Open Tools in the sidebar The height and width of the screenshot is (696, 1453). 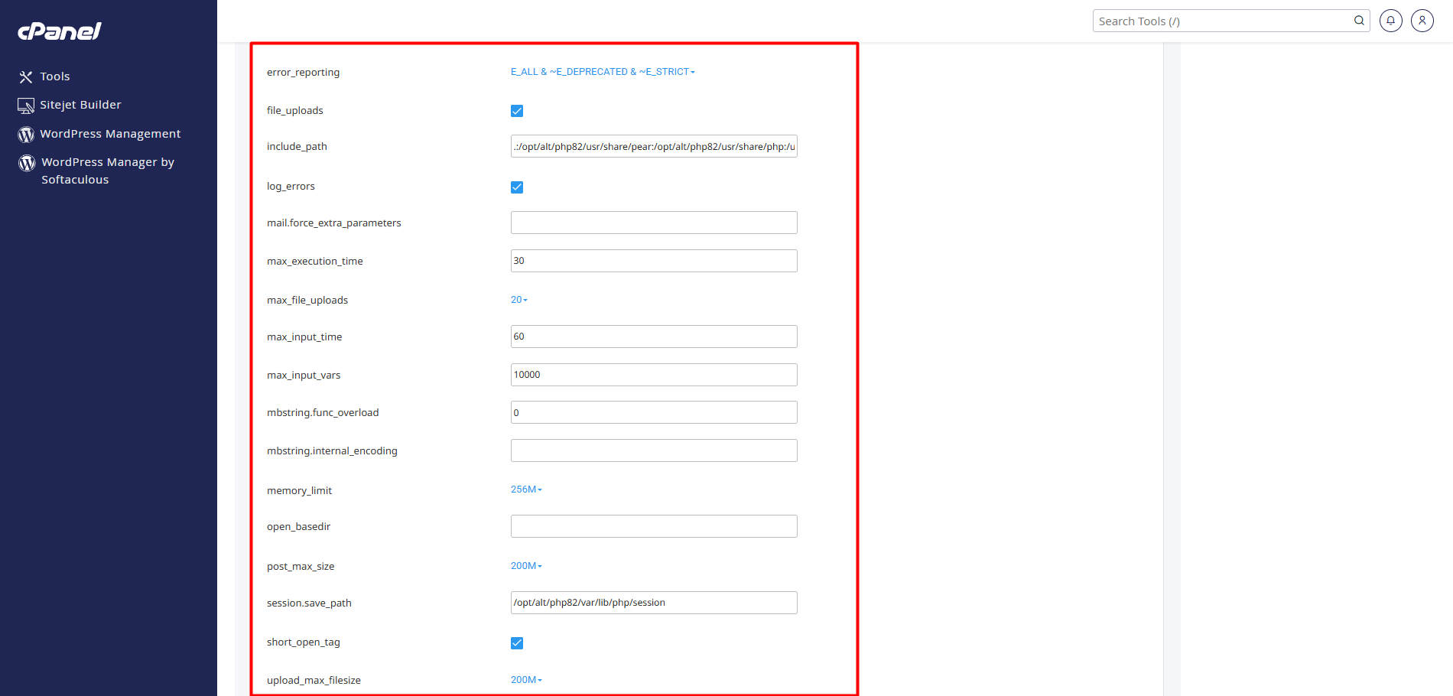pyautogui.click(x=55, y=76)
